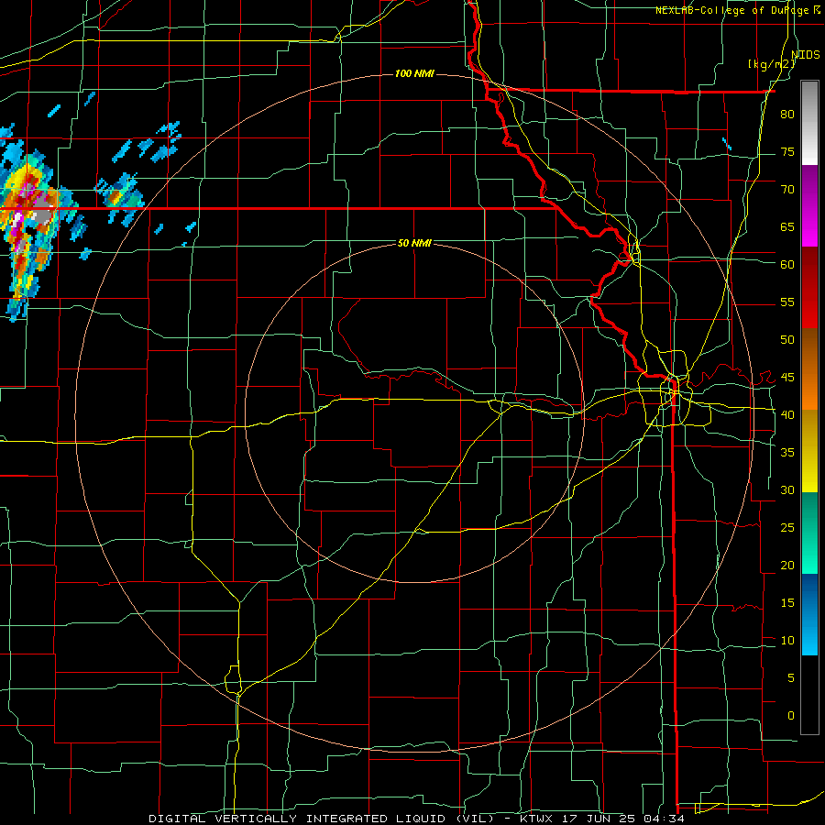825x825 pixels.
Task: Click the NEXLAB-College of DuPage credit text
Action: tap(737, 10)
